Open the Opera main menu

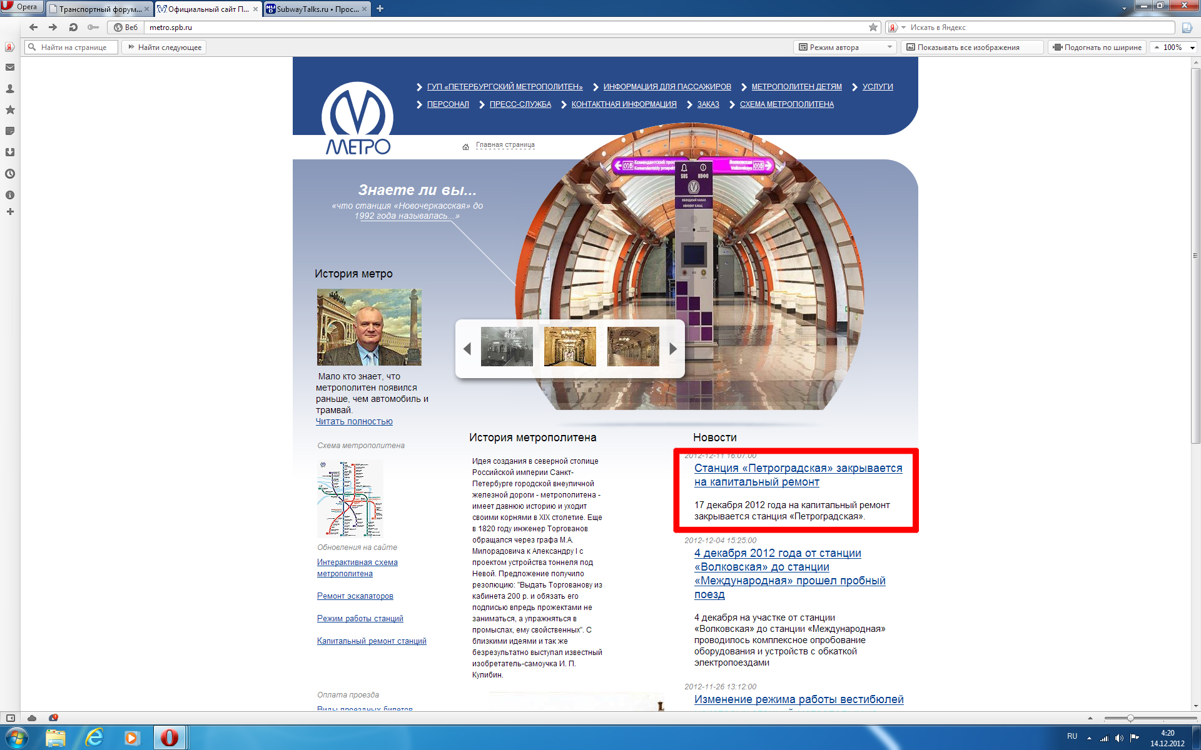point(21,7)
